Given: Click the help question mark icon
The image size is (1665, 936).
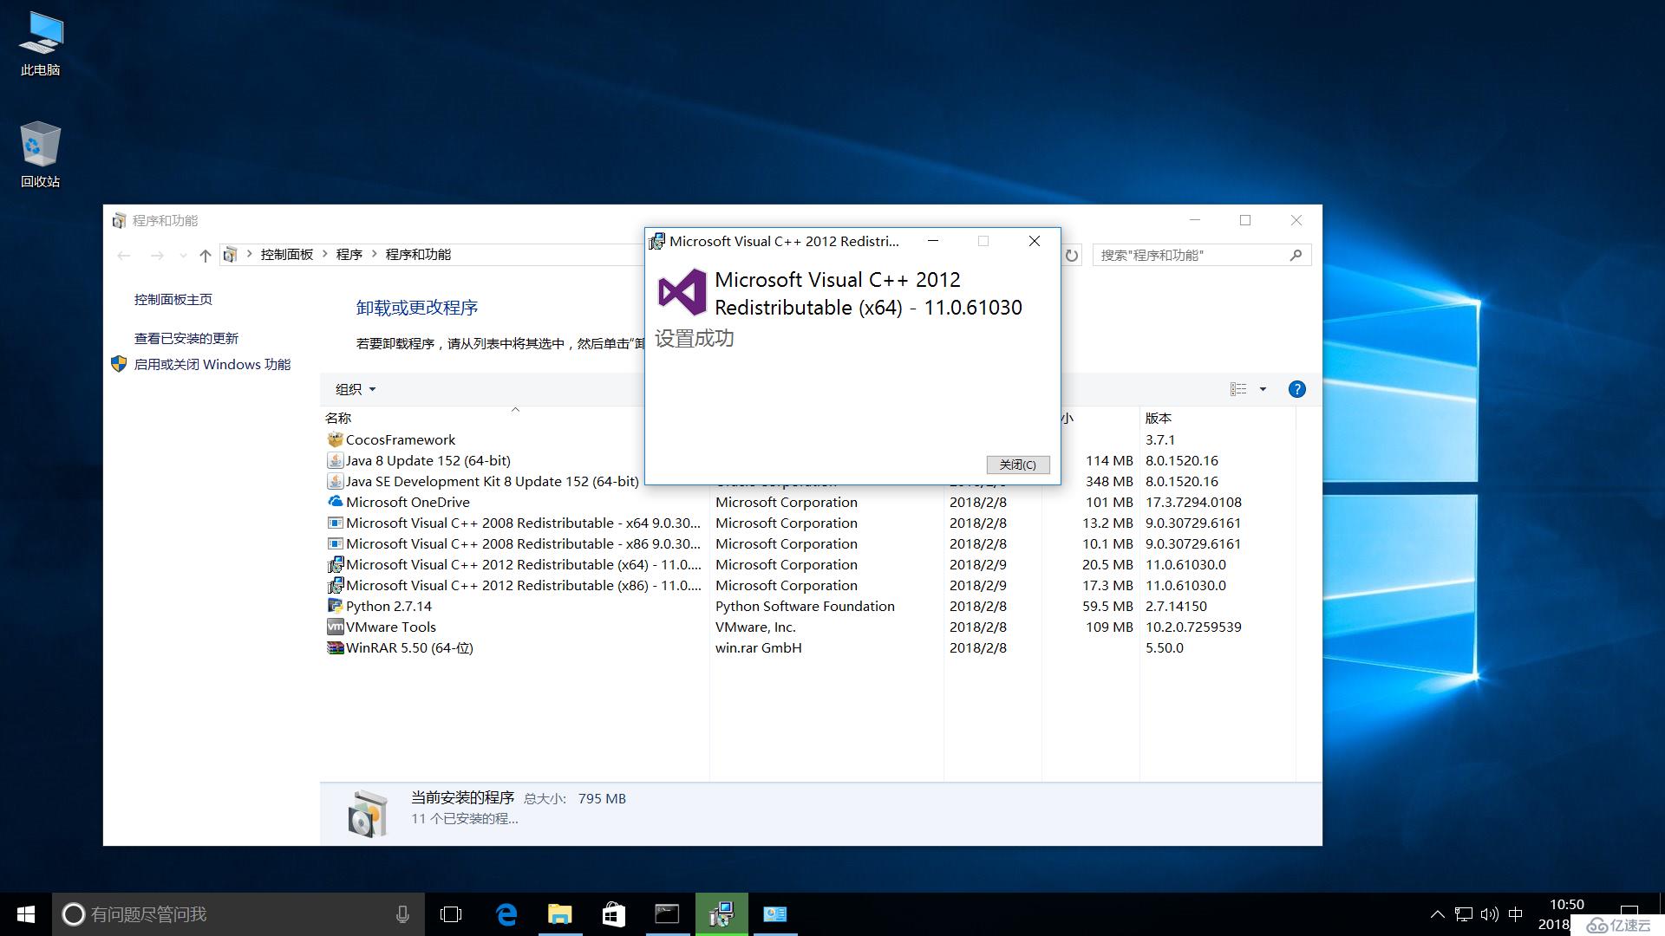Looking at the screenshot, I should (x=1296, y=389).
